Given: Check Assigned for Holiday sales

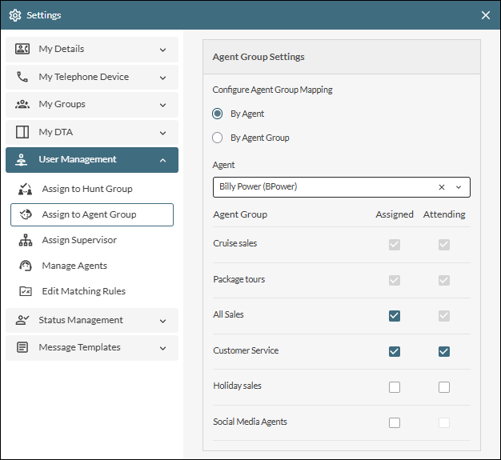Looking at the screenshot, I should (395, 387).
